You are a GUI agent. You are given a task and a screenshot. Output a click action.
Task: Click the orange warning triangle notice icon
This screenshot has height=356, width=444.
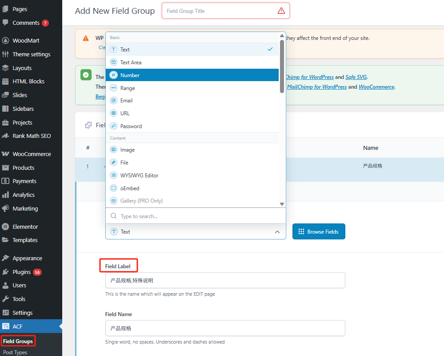coord(85,38)
